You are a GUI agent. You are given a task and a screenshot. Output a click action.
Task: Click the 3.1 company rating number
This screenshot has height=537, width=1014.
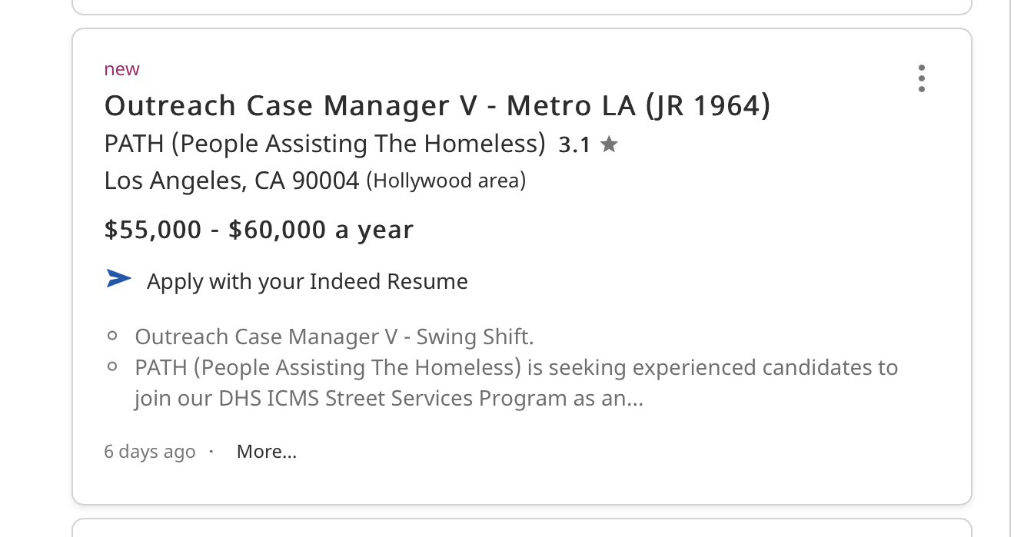tap(573, 144)
